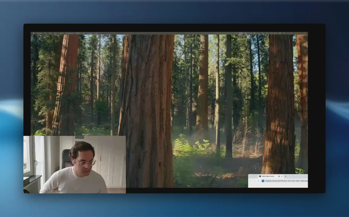Click the localhost:3000 URL in the address bar
This screenshot has width=349, height=217.
pyautogui.click(x=287, y=181)
